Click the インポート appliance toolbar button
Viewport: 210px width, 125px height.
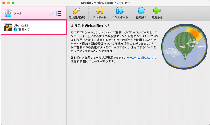99,13
